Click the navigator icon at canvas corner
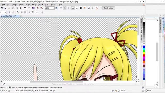Viewport: 165px width, 93px height. click(x=138, y=82)
